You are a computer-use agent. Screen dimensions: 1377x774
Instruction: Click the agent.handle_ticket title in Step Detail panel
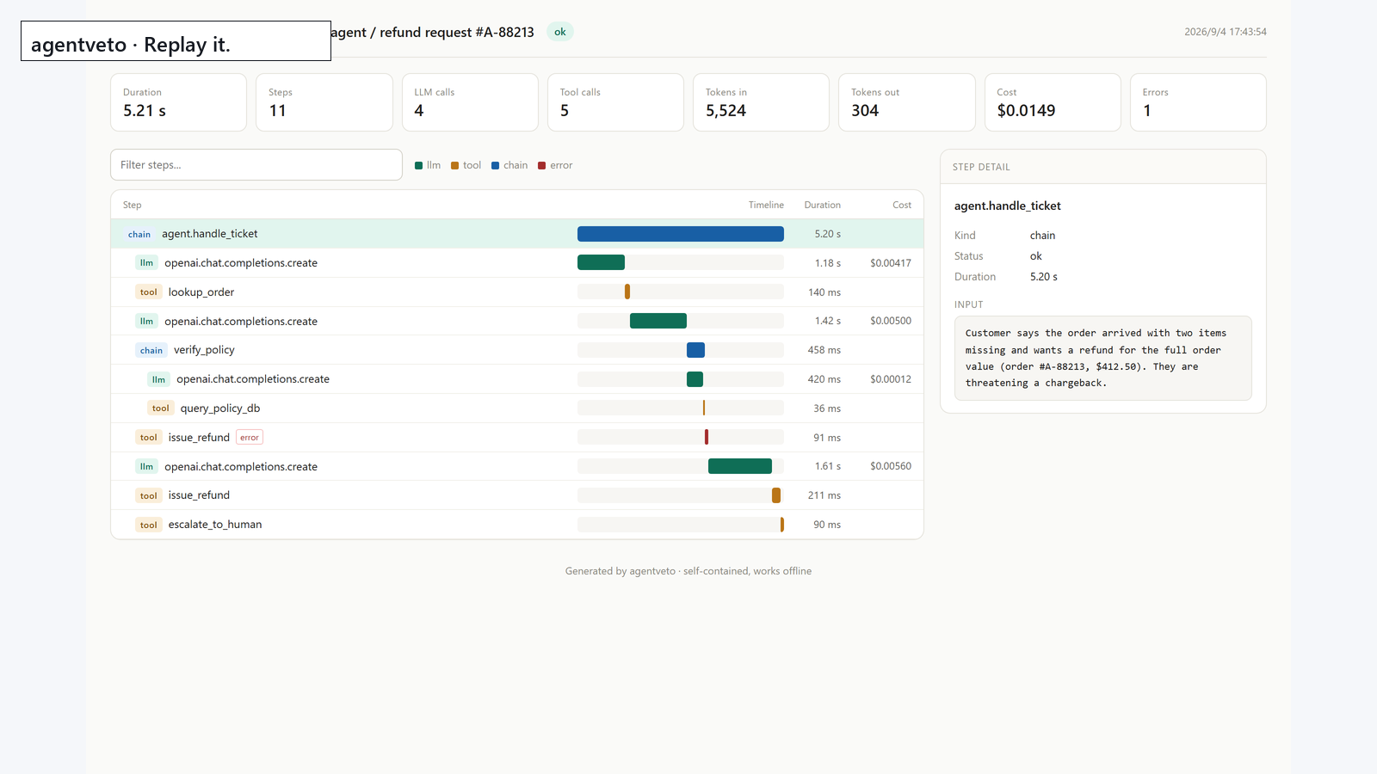click(x=1008, y=206)
